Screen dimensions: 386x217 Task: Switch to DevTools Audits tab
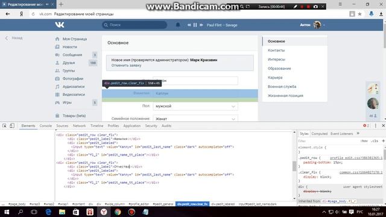click(166, 126)
